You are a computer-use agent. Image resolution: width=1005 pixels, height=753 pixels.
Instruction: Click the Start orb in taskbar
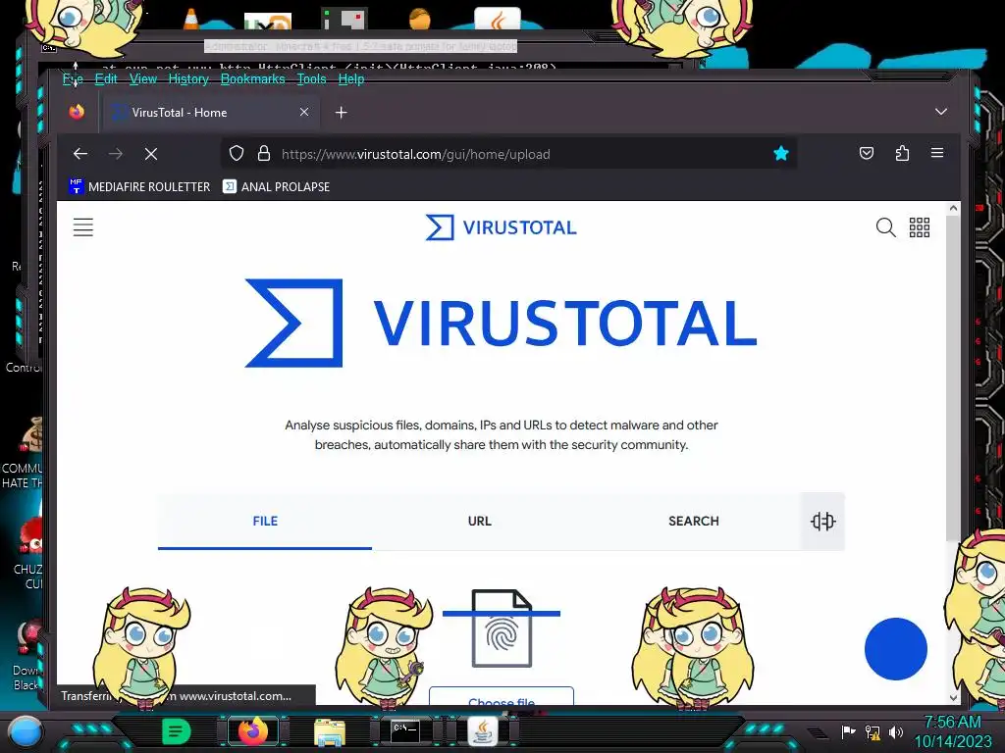[25, 731]
